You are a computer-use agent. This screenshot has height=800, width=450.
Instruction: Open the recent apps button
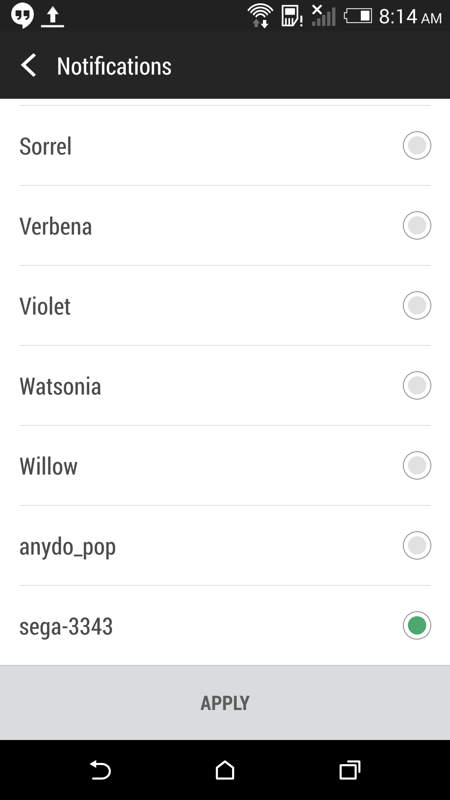pos(350,770)
